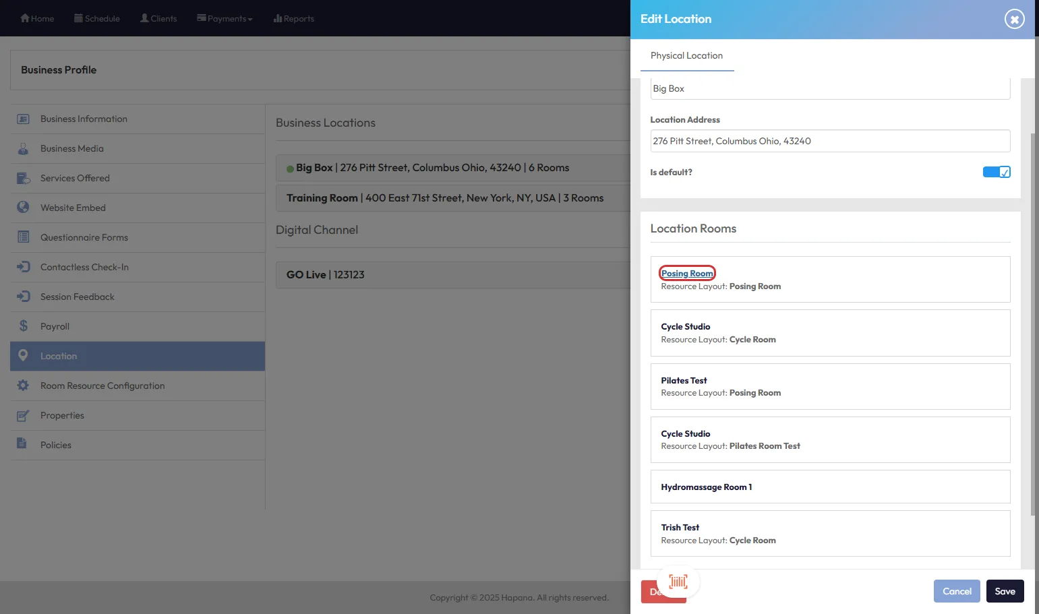This screenshot has height=614, width=1039.
Task: Toggle the Is default switch off
Action: 996,172
